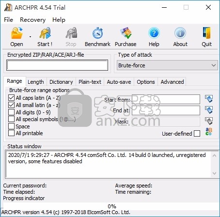Uncheck All caps latin (A - Z)

coord(11,98)
